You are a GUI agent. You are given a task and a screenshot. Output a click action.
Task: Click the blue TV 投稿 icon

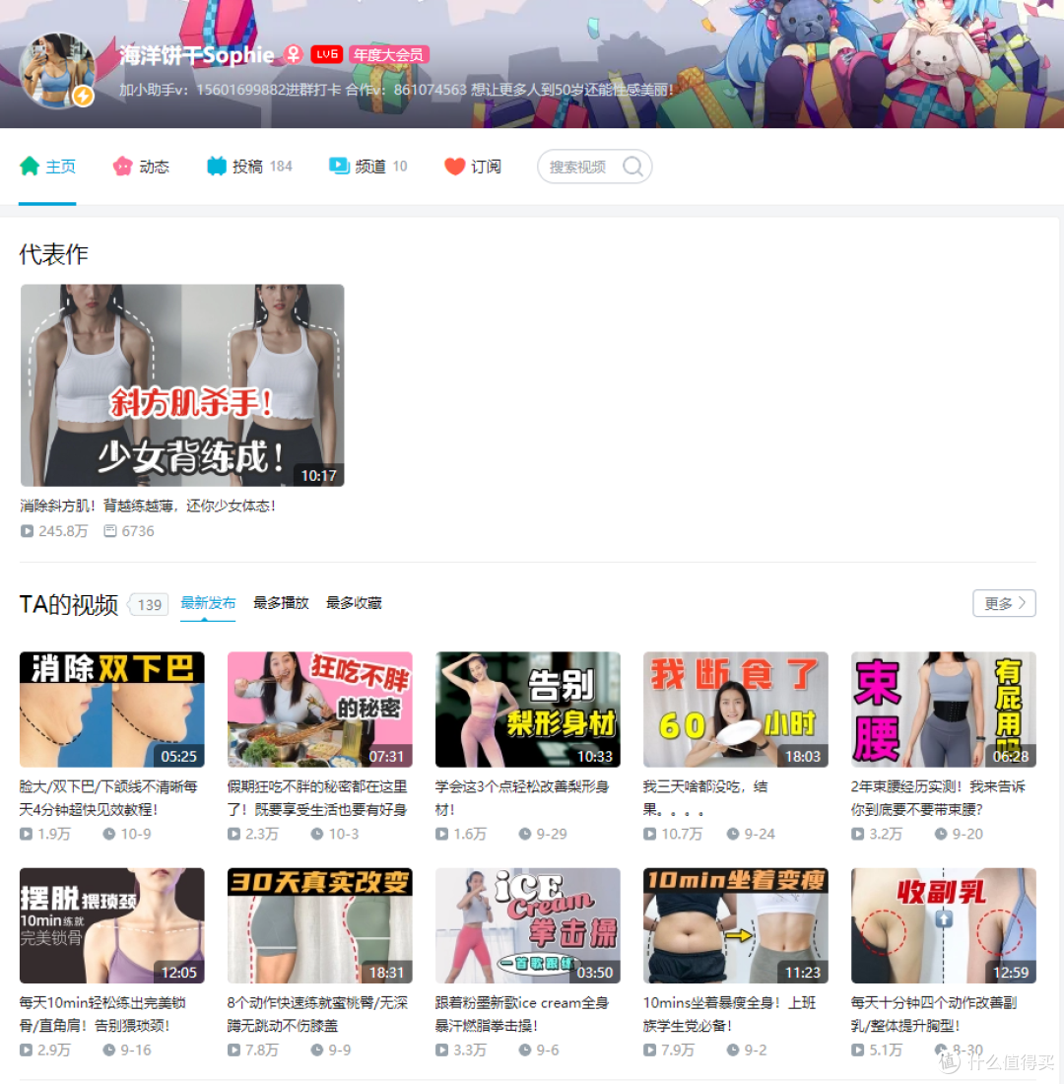(x=217, y=166)
